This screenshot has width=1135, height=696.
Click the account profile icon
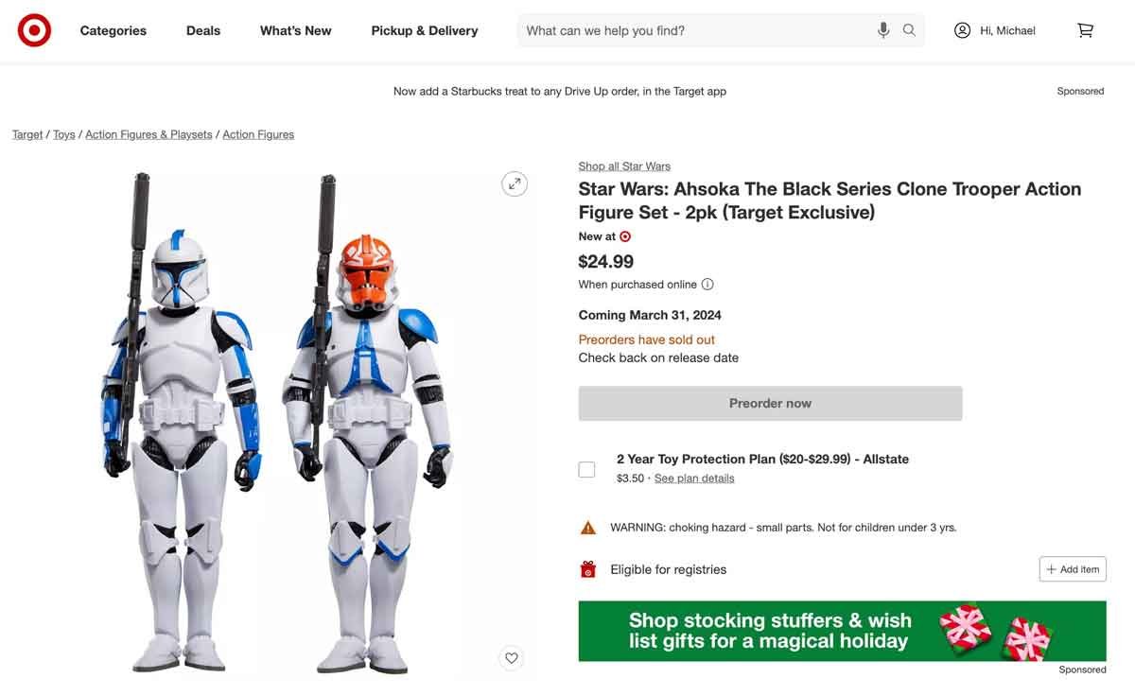pos(962,29)
